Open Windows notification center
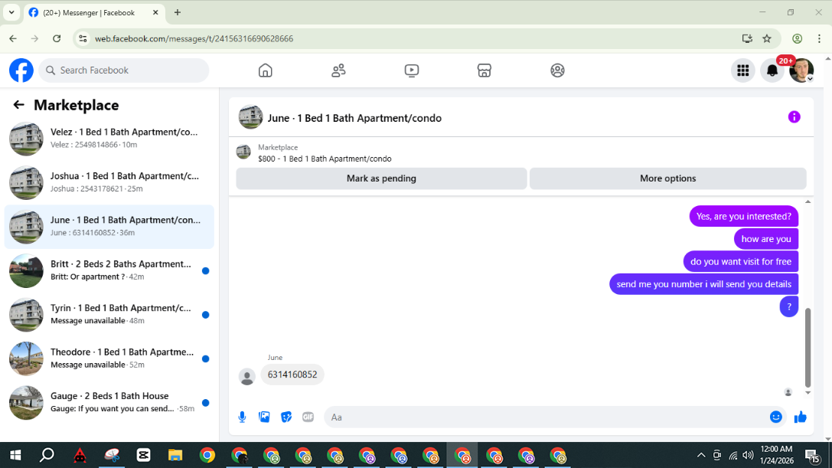 [x=812, y=455]
